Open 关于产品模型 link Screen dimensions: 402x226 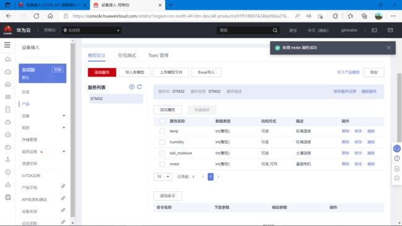[x=348, y=72]
